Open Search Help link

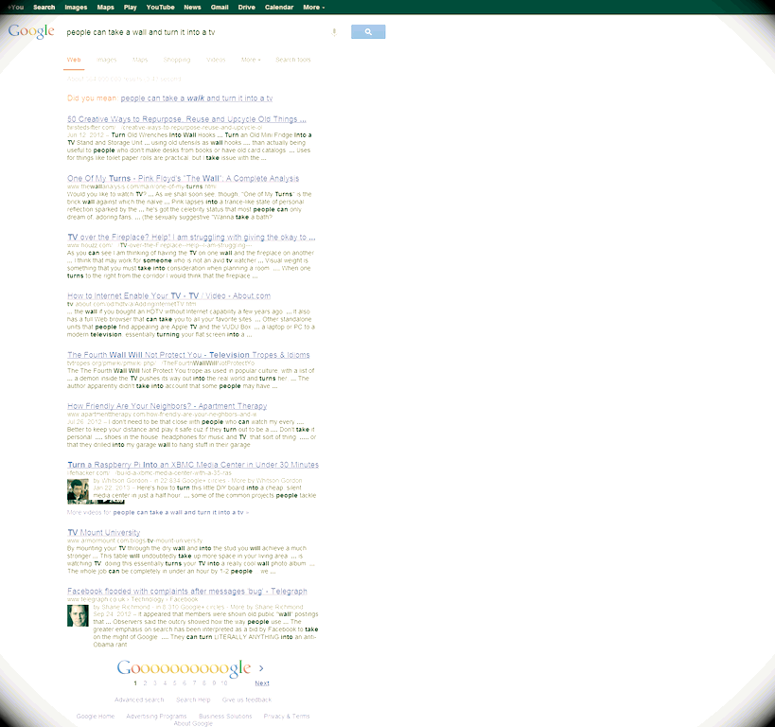[193, 700]
